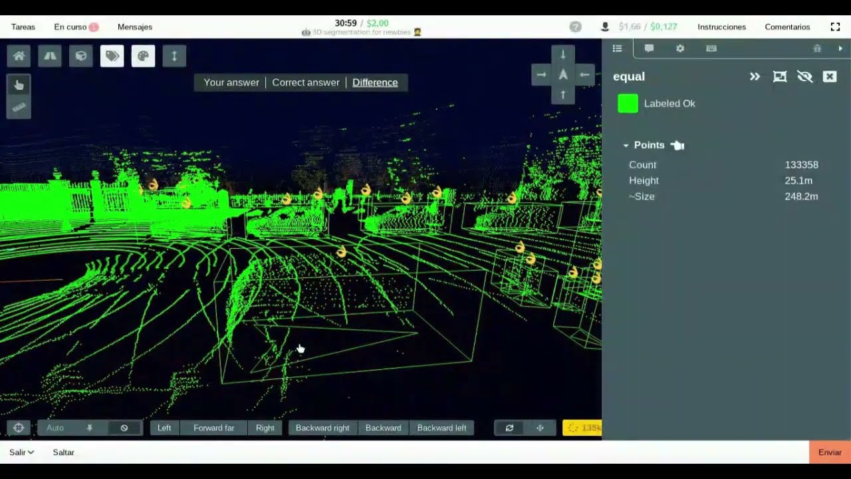This screenshot has width=851, height=479.
Task: Click the play triangle icon in panel
Action: click(x=840, y=49)
